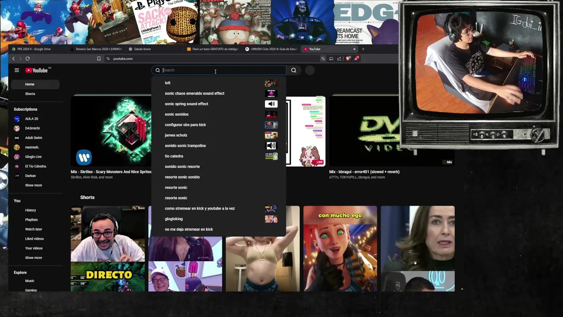The height and width of the screenshot is (317, 563).
Task: Open the Adult Swim subscription
Action: click(x=33, y=138)
